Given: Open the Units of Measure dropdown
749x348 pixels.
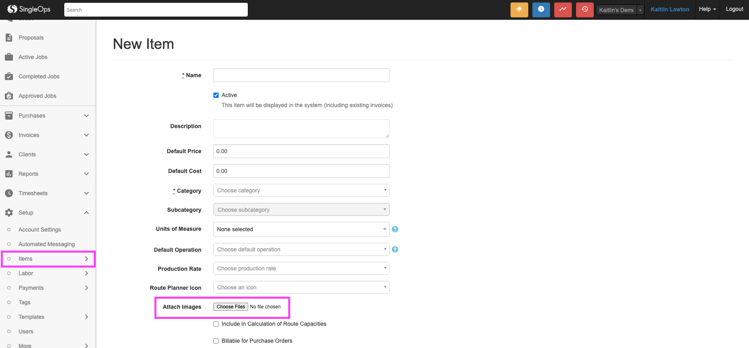Looking at the screenshot, I should tap(301, 229).
